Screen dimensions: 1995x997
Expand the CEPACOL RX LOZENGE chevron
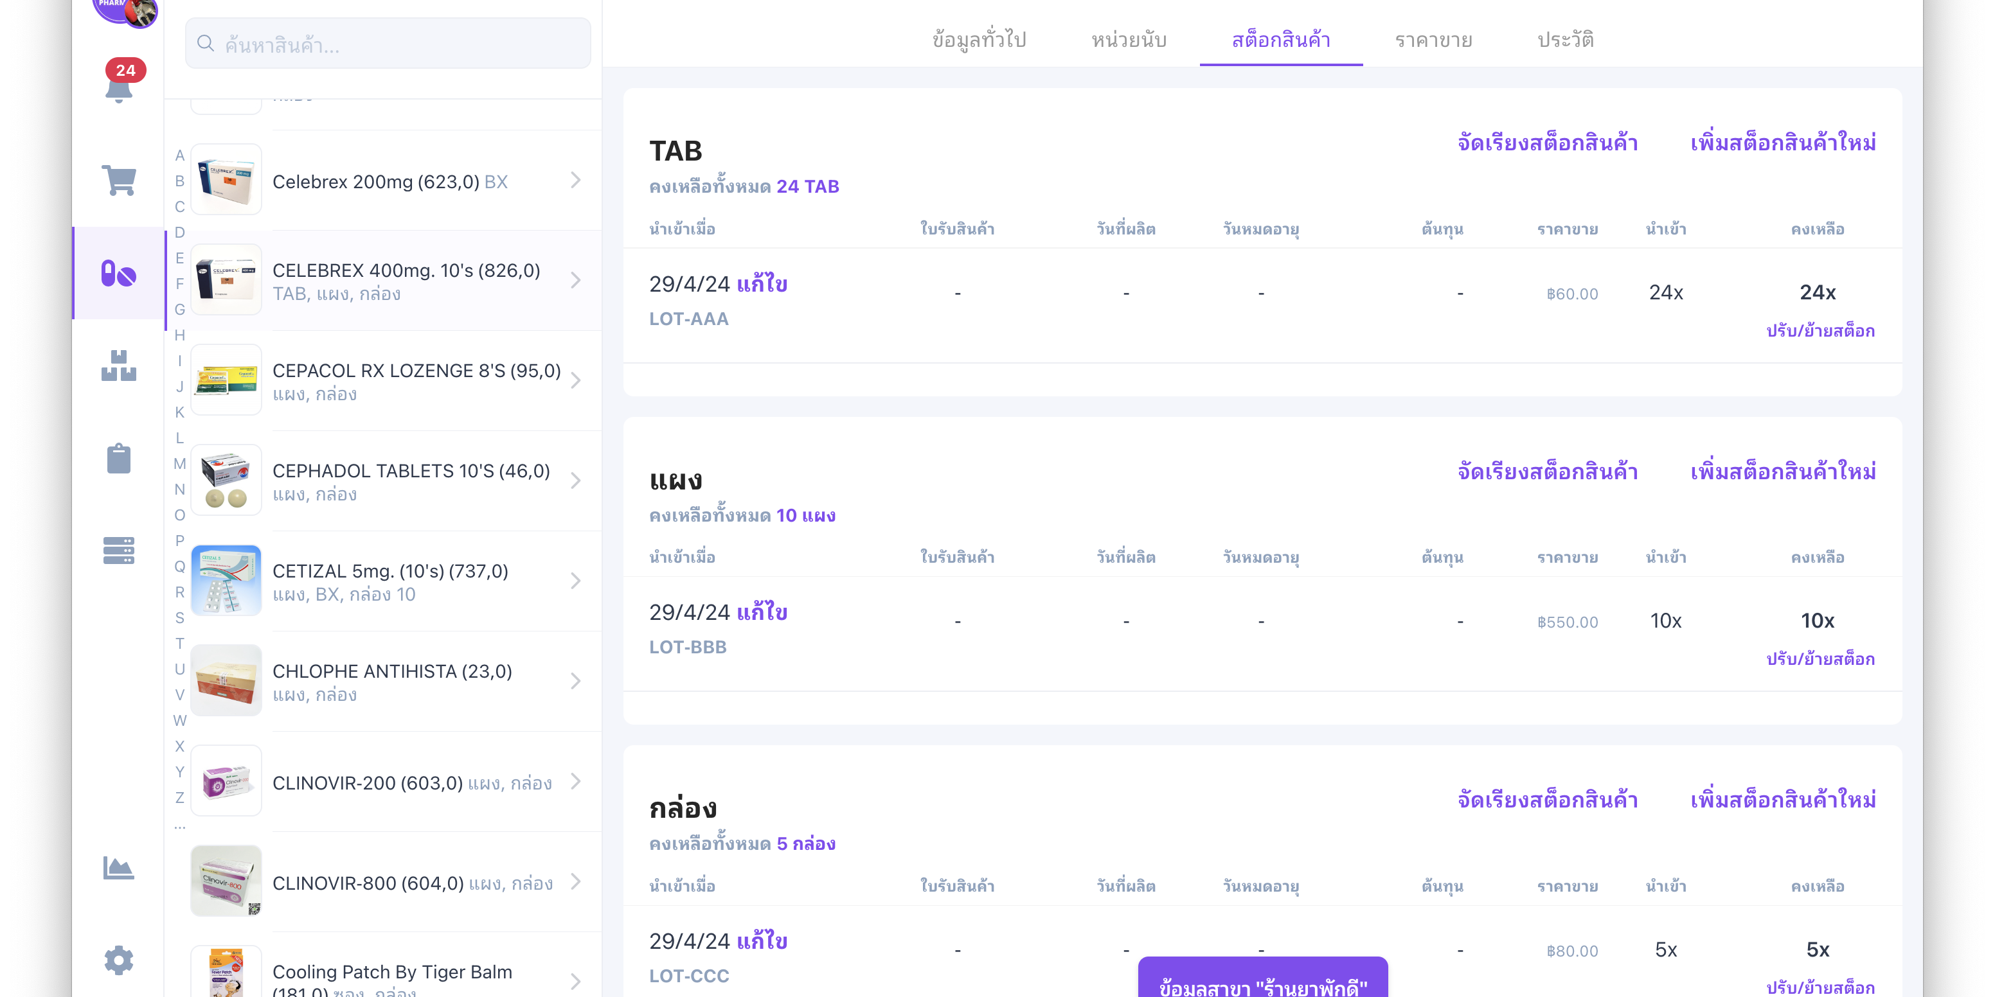575,381
